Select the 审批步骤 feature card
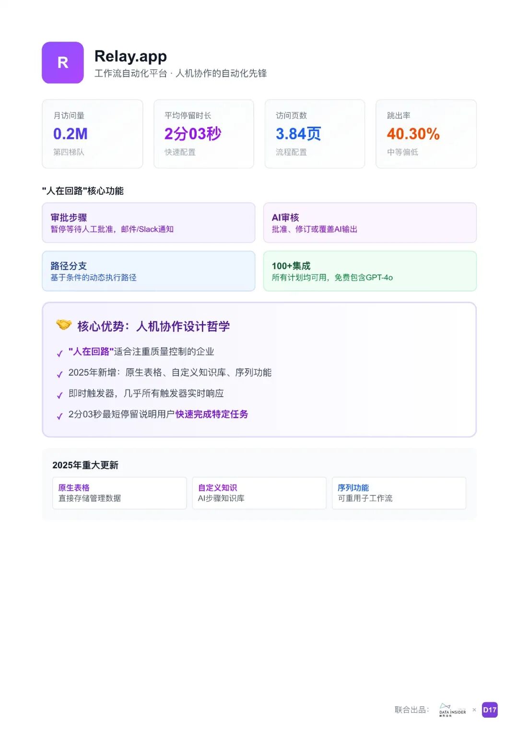Image resolution: width=518 pixels, height=733 pixels. [x=149, y=223]
